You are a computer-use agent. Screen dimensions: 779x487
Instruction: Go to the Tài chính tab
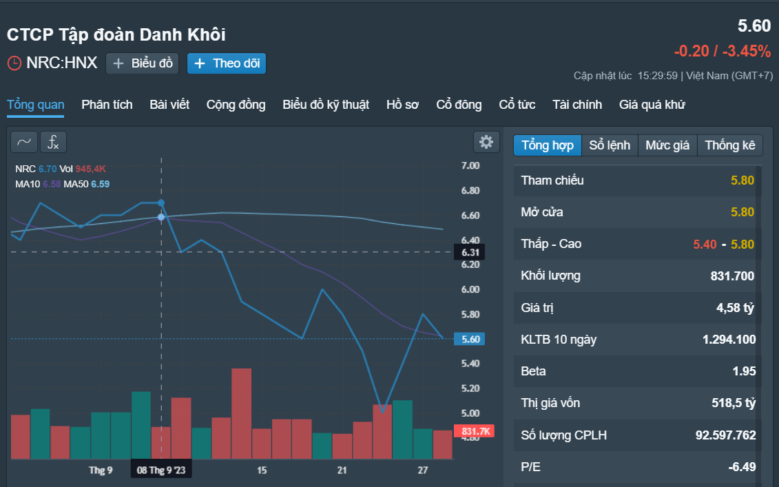577,105
